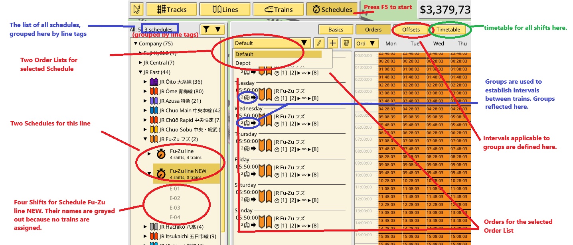
Task: Click the clock icon in Thursday order
Action: (277, 149)
